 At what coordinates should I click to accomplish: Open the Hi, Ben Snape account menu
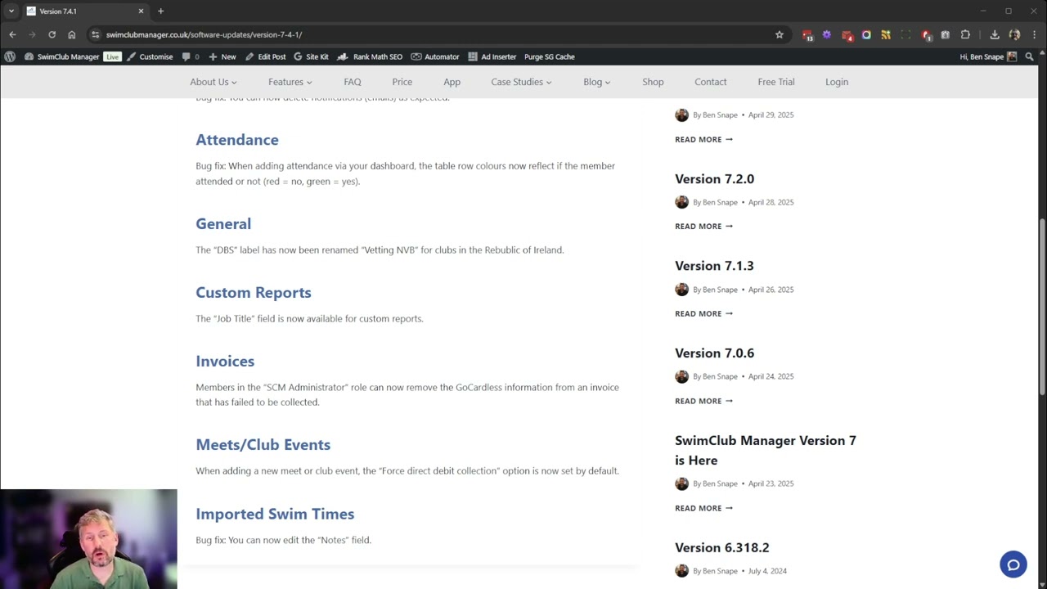(988, 56)
